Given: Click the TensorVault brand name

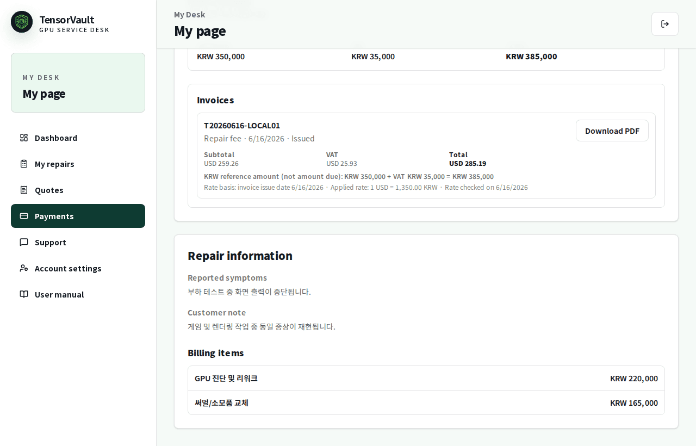Looking at the screenshot, I should tap(67, 20).
